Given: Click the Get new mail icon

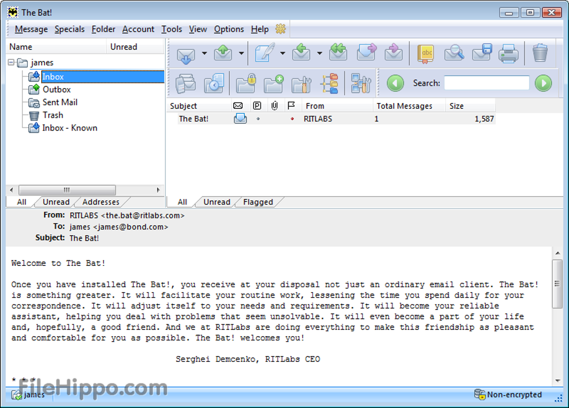Looking at the screenshot, I should [186, 54].
